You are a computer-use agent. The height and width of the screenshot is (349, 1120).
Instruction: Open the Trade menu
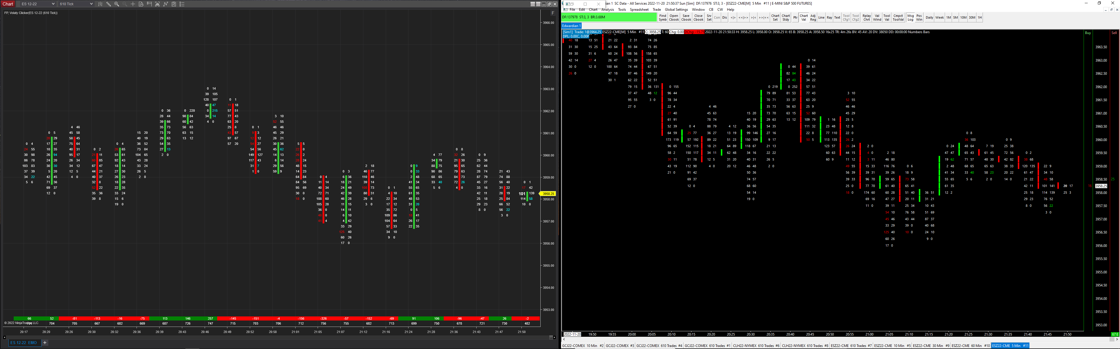click(x=657, y=10)
